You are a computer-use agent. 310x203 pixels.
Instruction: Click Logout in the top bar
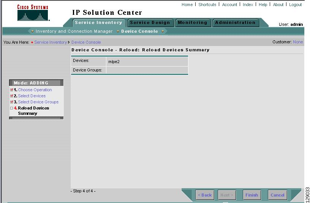(x=295, y=5)
